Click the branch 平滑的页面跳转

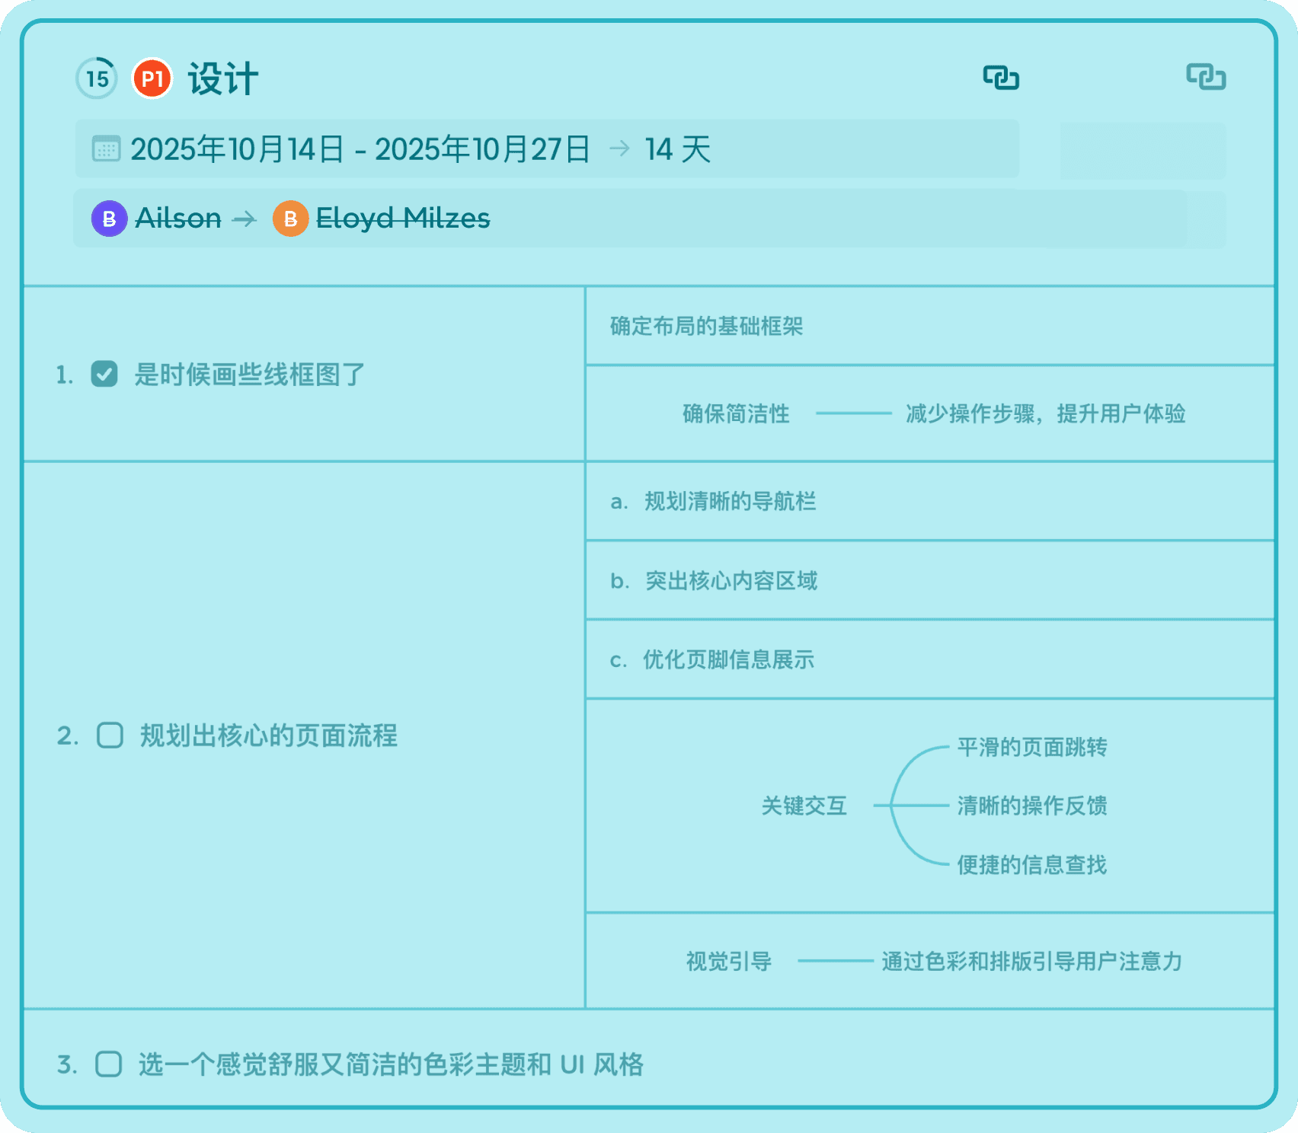[x=1032, y=747]
